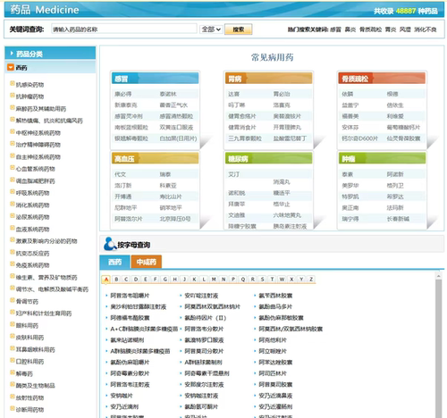Open 酶类及生物制品 category
The image size is (447, 418).
point(36,386)
